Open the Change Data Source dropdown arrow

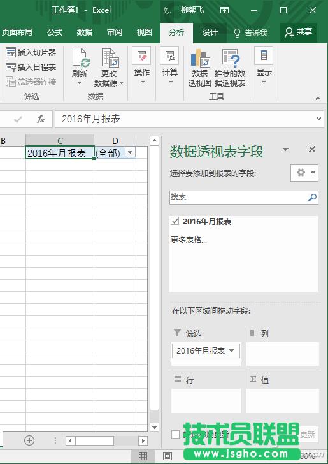(121, 83)
